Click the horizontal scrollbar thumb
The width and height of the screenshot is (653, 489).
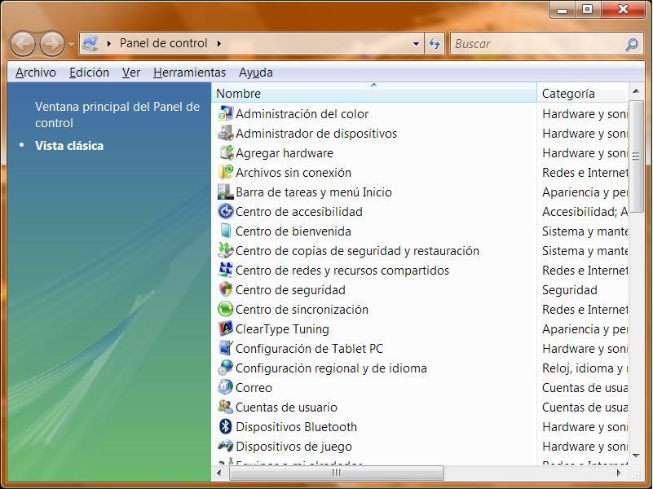337,473
